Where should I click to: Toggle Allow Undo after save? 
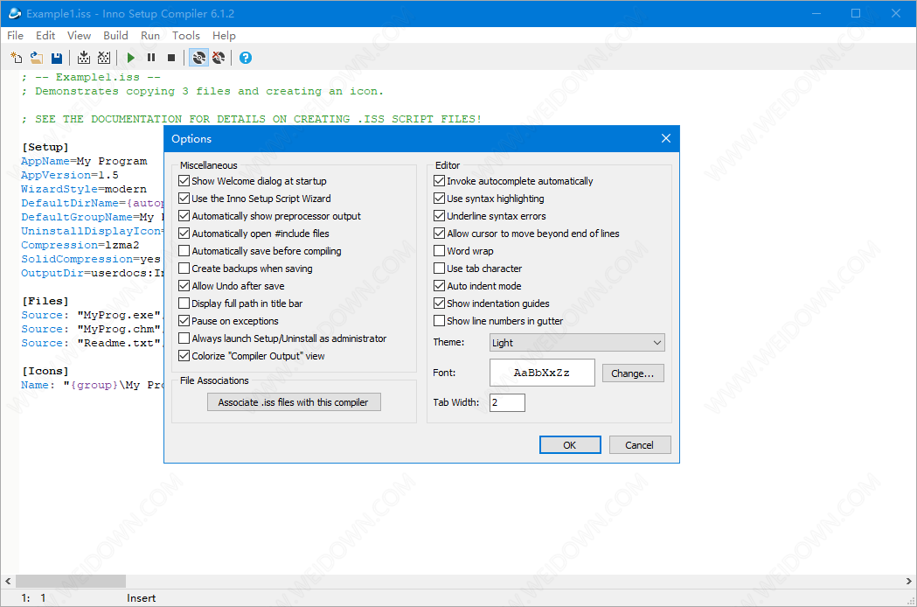(x=184, y=286)
